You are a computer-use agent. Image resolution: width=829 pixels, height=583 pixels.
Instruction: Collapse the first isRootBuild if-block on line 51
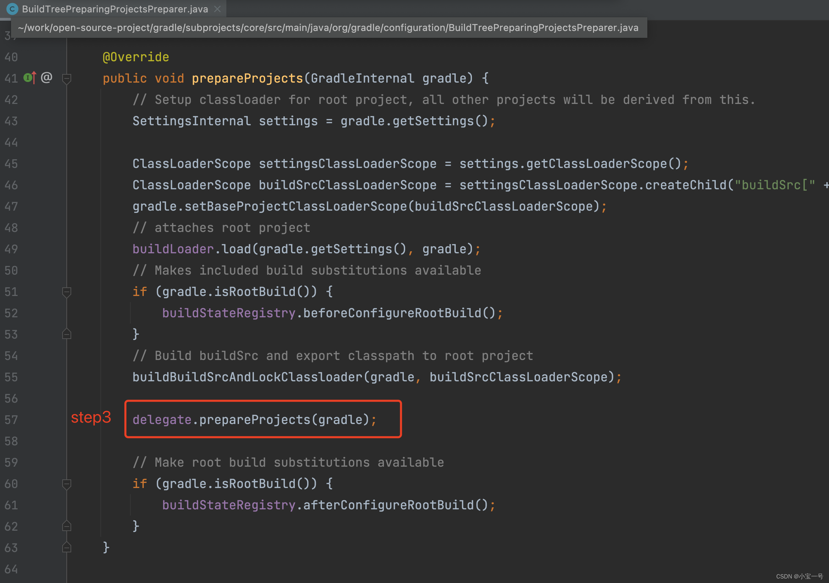pos(66,292)
